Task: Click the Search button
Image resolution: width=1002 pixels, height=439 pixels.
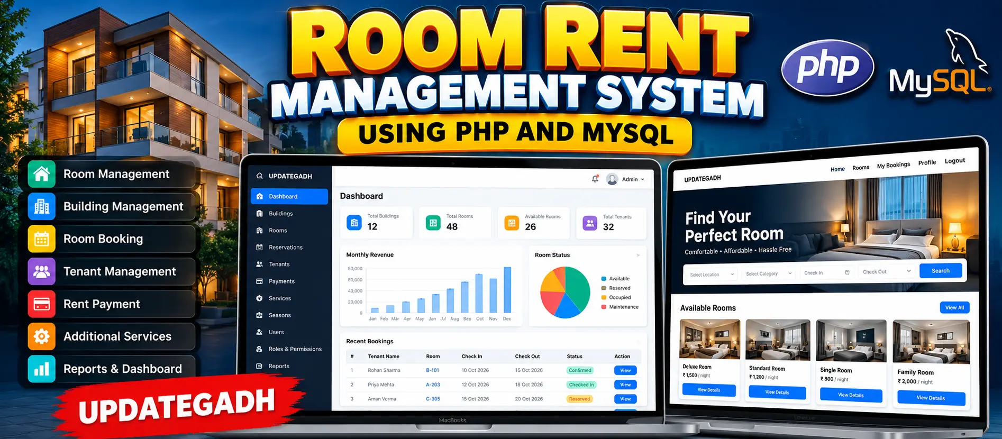Action: pos(941,271)
